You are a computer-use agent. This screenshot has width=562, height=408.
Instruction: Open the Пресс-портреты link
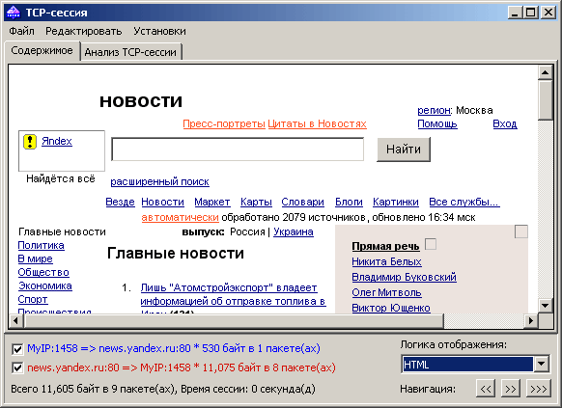pos(224,123)
